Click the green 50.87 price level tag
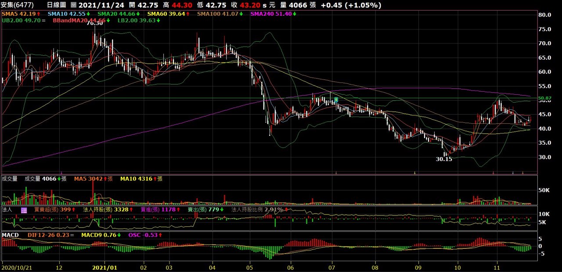This screenshot has height=272, width=562. pyautogui.click(x=544, y=98)
